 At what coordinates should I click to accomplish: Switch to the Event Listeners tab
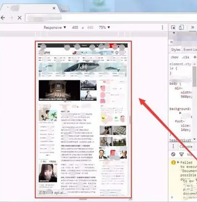(x=190, y=49)
